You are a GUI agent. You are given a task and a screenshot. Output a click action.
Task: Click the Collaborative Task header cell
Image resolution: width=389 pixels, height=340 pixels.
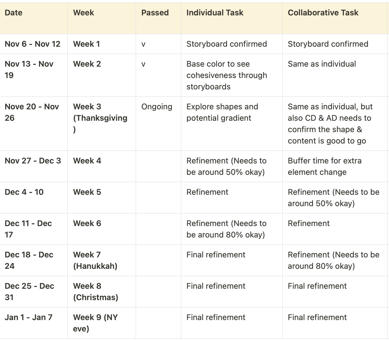point(335,18)
